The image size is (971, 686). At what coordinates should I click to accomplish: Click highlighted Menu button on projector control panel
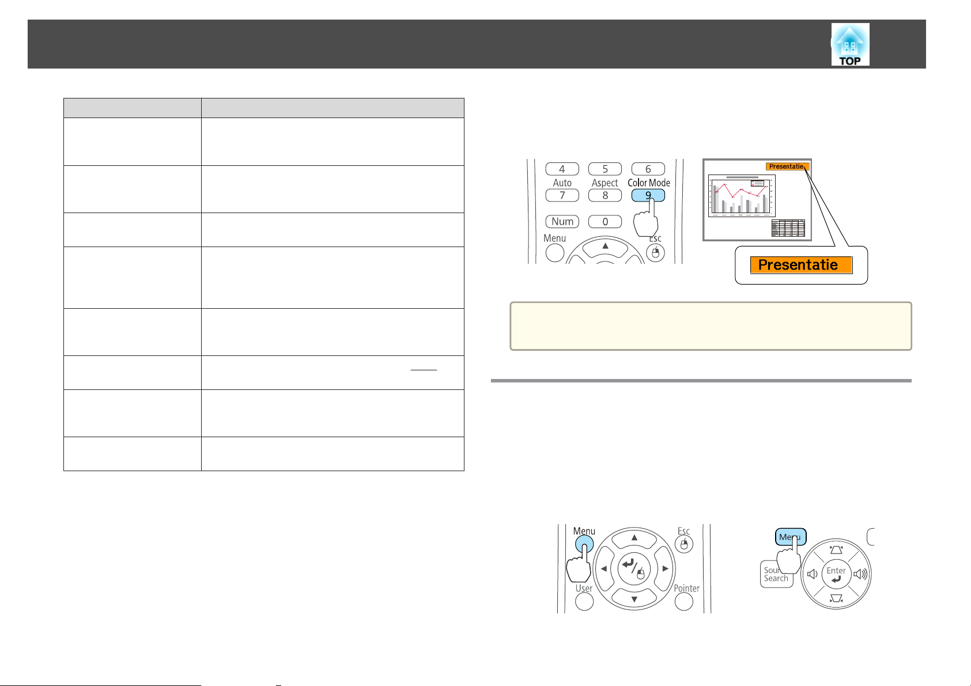pyautogui.click(x=791, y=537)
